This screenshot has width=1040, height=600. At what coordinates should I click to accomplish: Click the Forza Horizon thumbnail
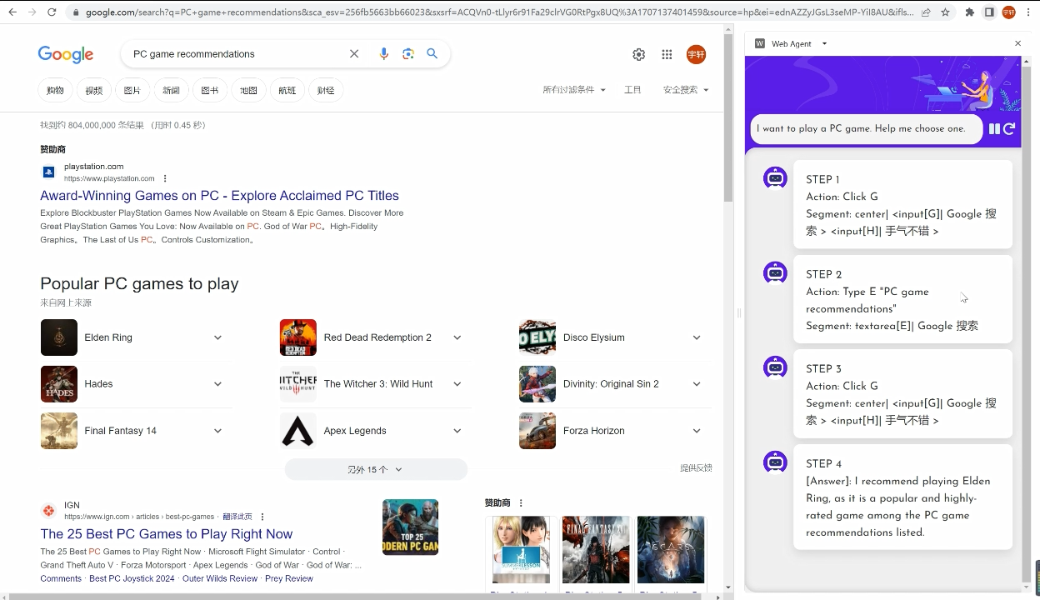pos(537,431)
